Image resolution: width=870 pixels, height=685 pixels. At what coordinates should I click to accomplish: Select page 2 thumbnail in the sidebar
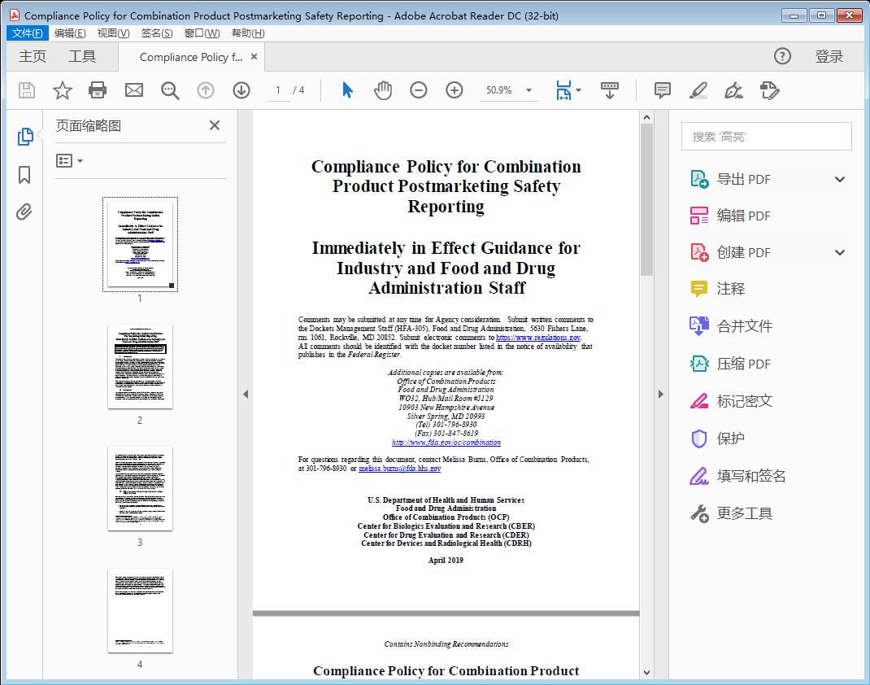(139, 366)
